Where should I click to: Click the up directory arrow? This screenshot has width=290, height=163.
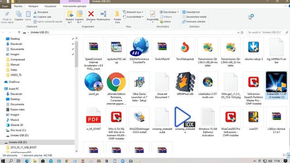pos(19,32)
